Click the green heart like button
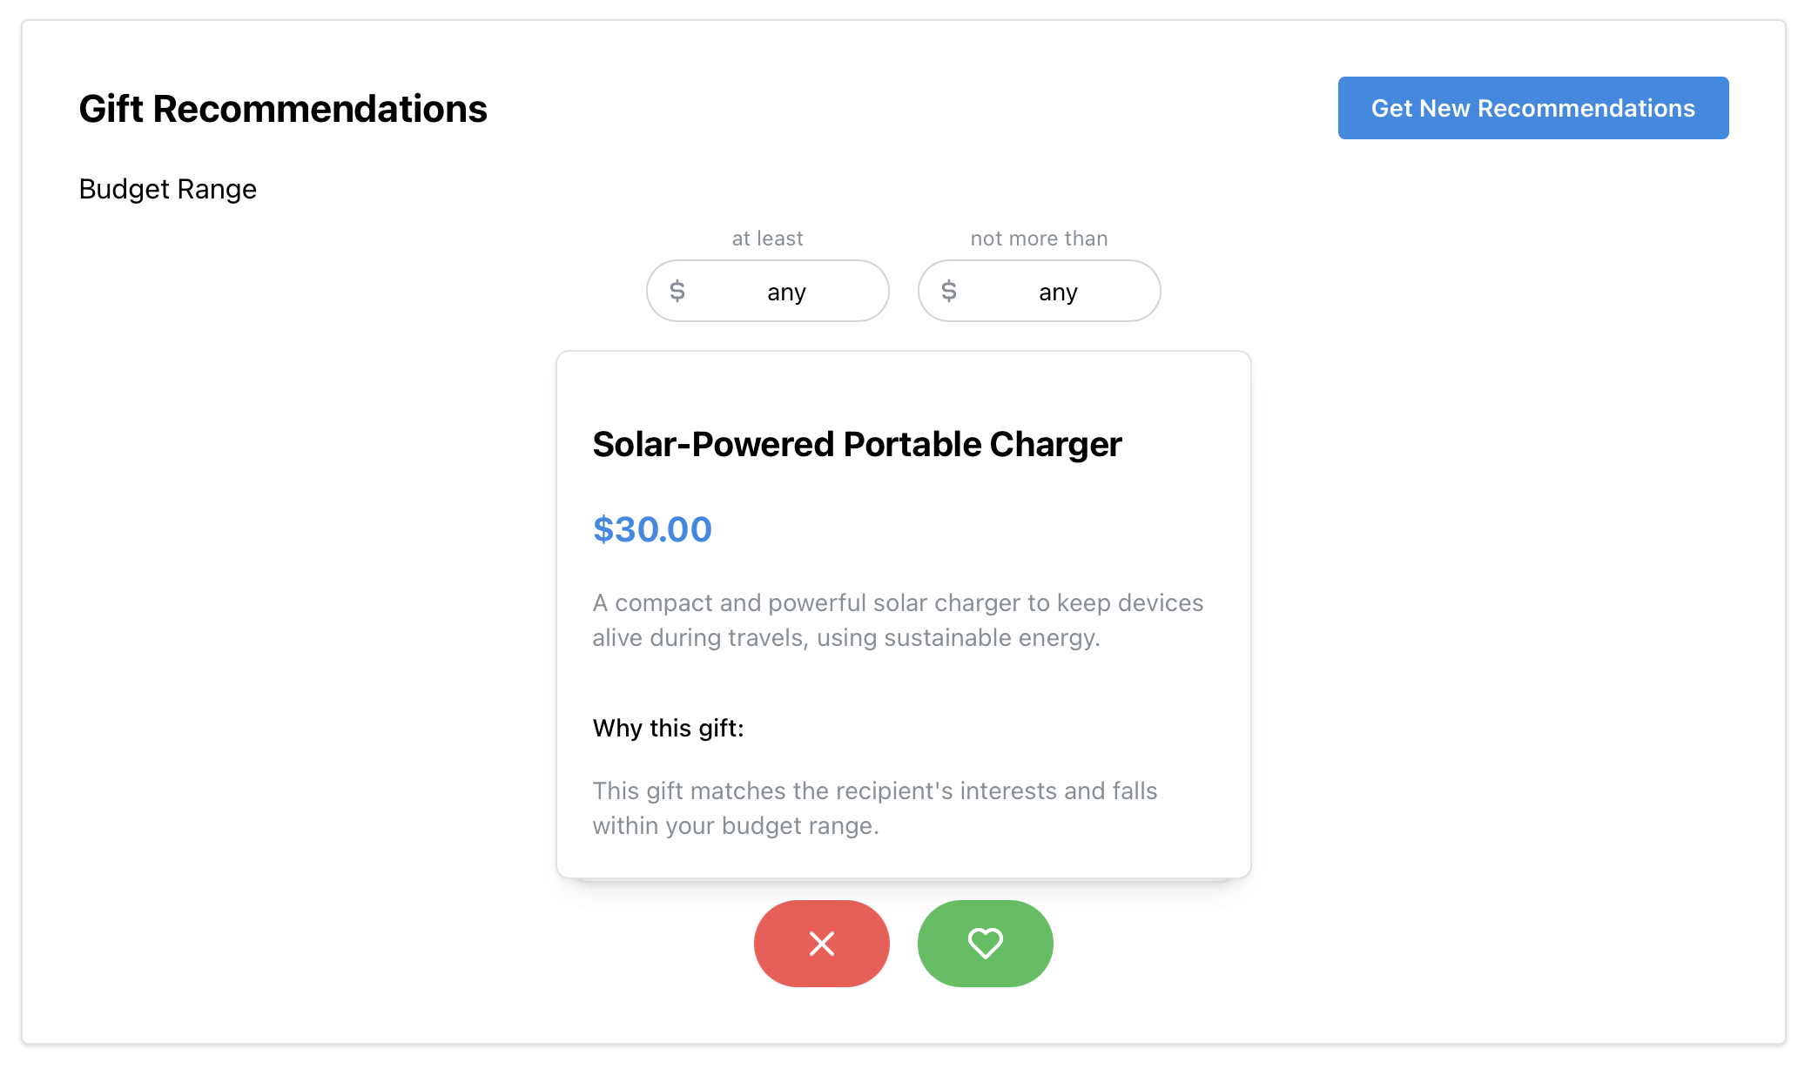The width and height of the screenshot is (1818, 1076). tap(985, 943)
